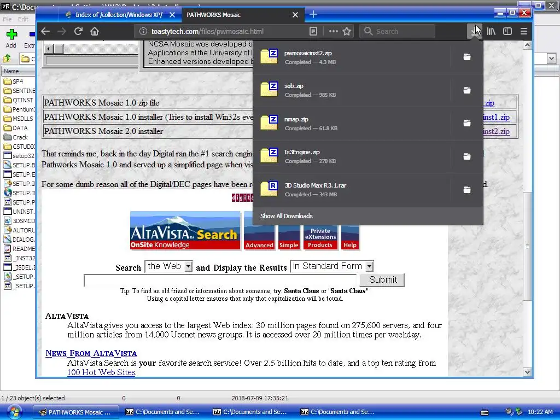Open the File menu in 7-Zip window
Viewport: 560px width, 420px height.
pos(7,19)
